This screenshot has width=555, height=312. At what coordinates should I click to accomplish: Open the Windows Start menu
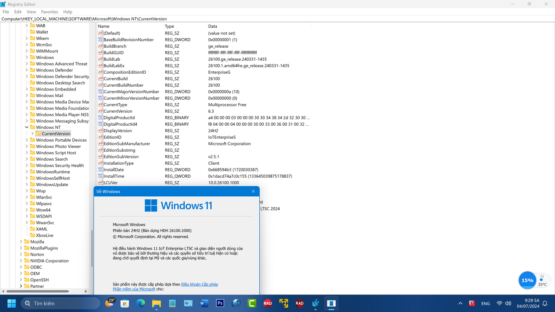(11, 303)
